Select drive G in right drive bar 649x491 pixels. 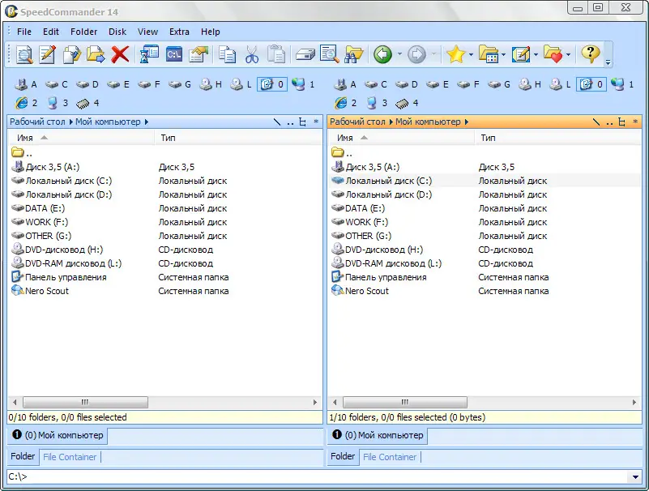(499, 84)
